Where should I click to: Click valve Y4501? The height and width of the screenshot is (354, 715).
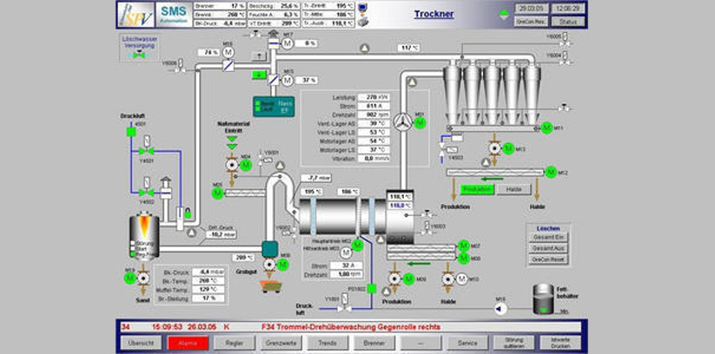pos(146,151)
